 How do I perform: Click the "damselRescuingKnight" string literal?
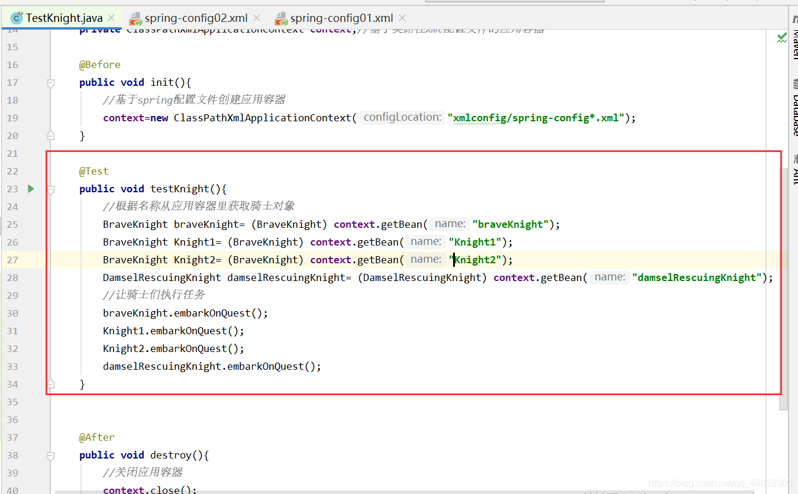click(x=697, y=277)
